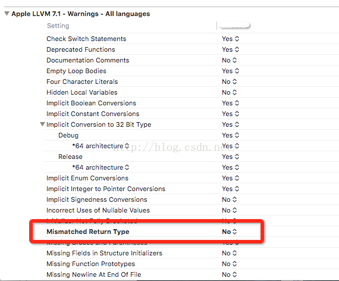
Task: Collapse Implicit Conversion to 32 Bit Type row
Action: pyautogui.click(x=42, y=124)
